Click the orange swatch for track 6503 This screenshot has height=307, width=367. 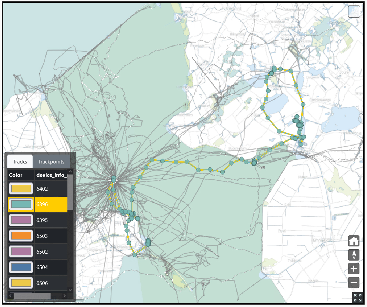(x=21, y=236)
